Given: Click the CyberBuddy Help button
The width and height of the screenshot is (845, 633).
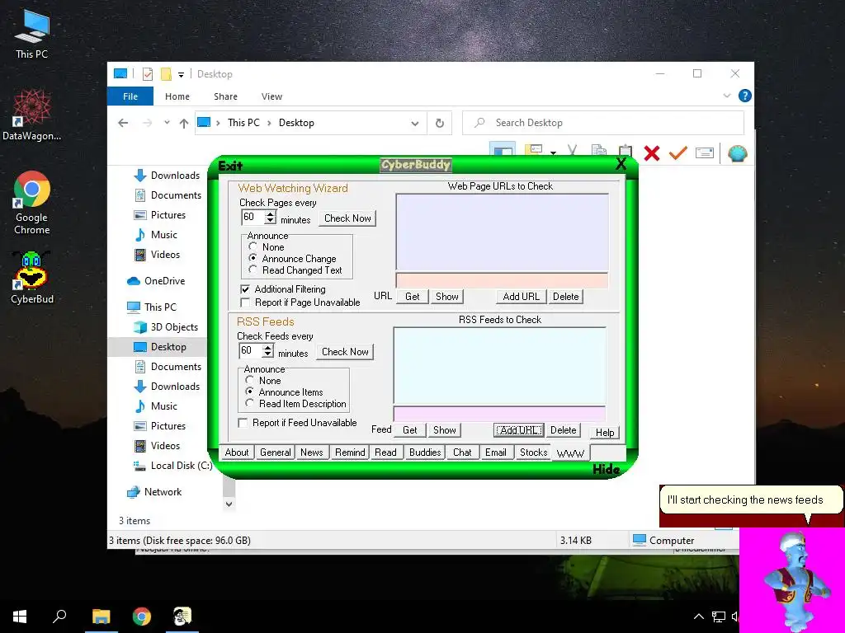Looking at the screenshot, I should [x=605, y=432].
